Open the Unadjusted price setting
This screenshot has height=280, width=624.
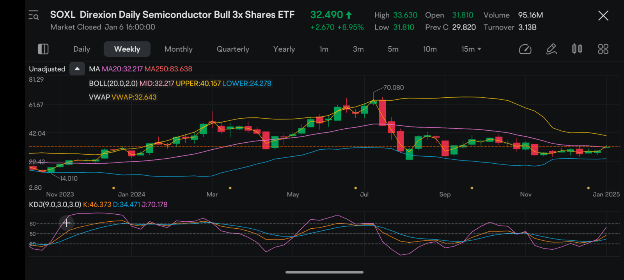[x=47, y=69]
